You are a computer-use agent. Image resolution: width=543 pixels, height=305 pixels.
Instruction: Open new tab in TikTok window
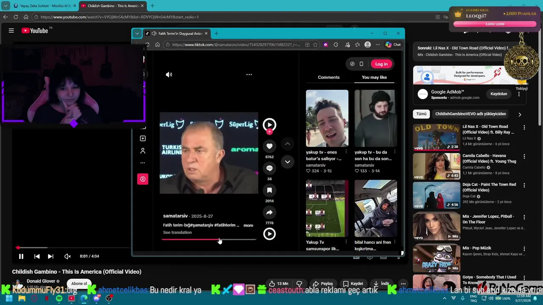(216, 33)
